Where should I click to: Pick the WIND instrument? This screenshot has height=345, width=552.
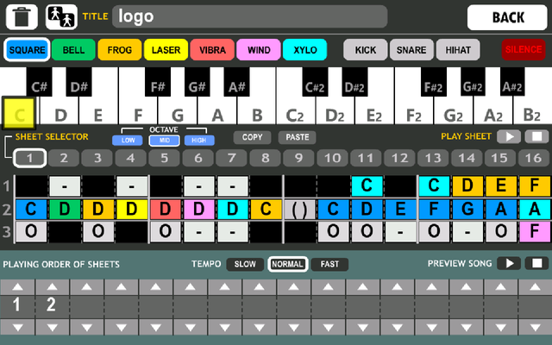pyautogui.click(x=259, y=50)
